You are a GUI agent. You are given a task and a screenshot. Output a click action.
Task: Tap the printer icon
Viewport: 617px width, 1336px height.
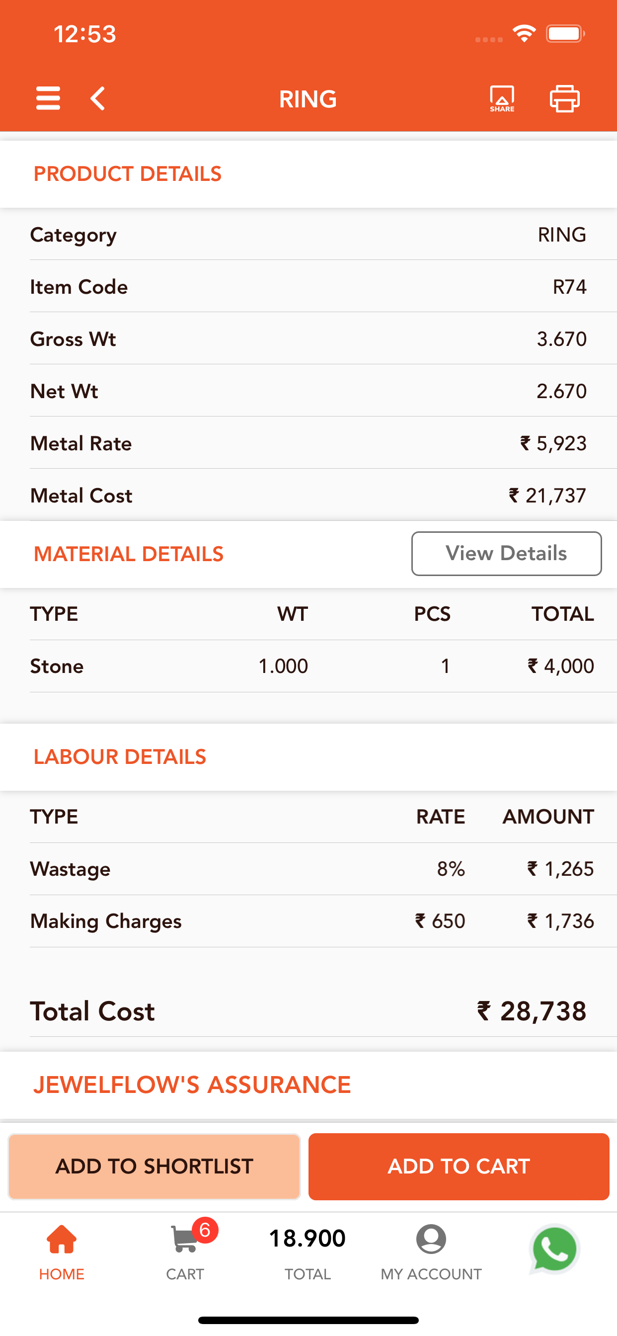(x=565, y=98)
